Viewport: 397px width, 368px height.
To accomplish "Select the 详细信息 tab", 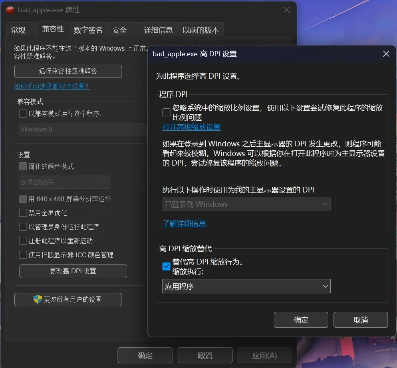I will (158, 30).
